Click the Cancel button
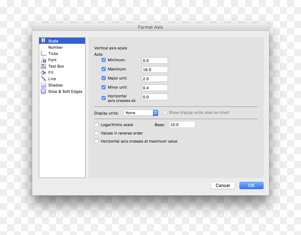This screenshot has height=235, width=301. (223, 185)
